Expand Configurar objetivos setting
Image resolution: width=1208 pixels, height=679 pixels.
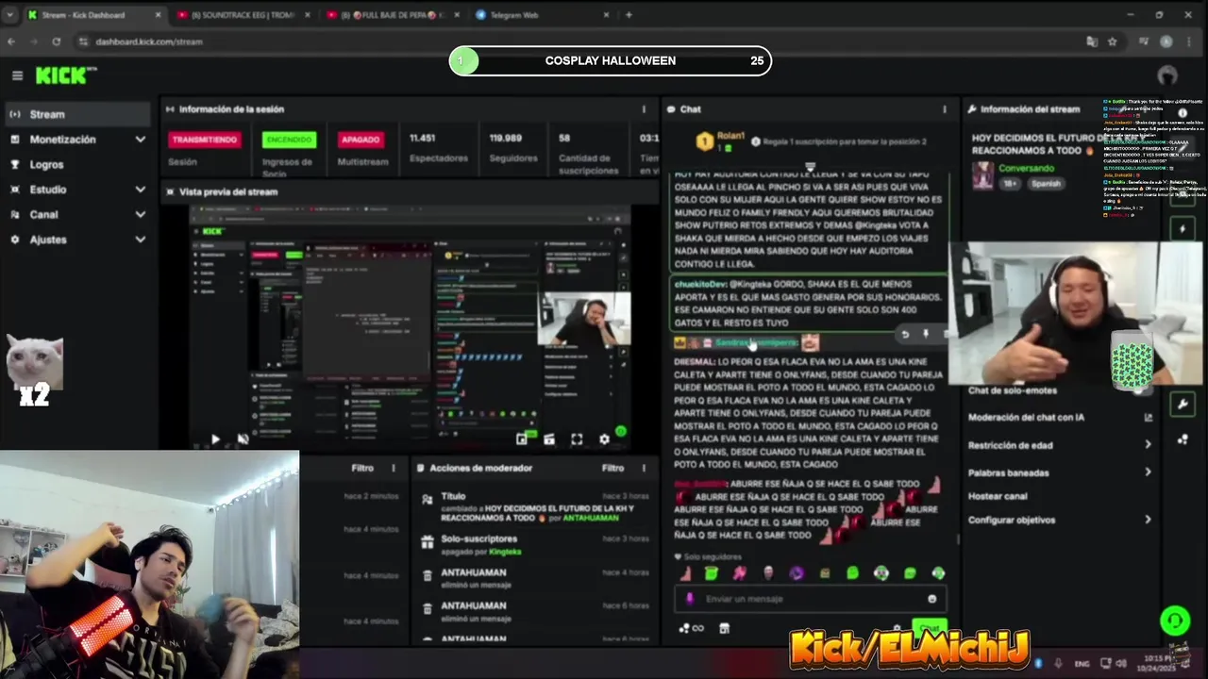coord(1061,520)
